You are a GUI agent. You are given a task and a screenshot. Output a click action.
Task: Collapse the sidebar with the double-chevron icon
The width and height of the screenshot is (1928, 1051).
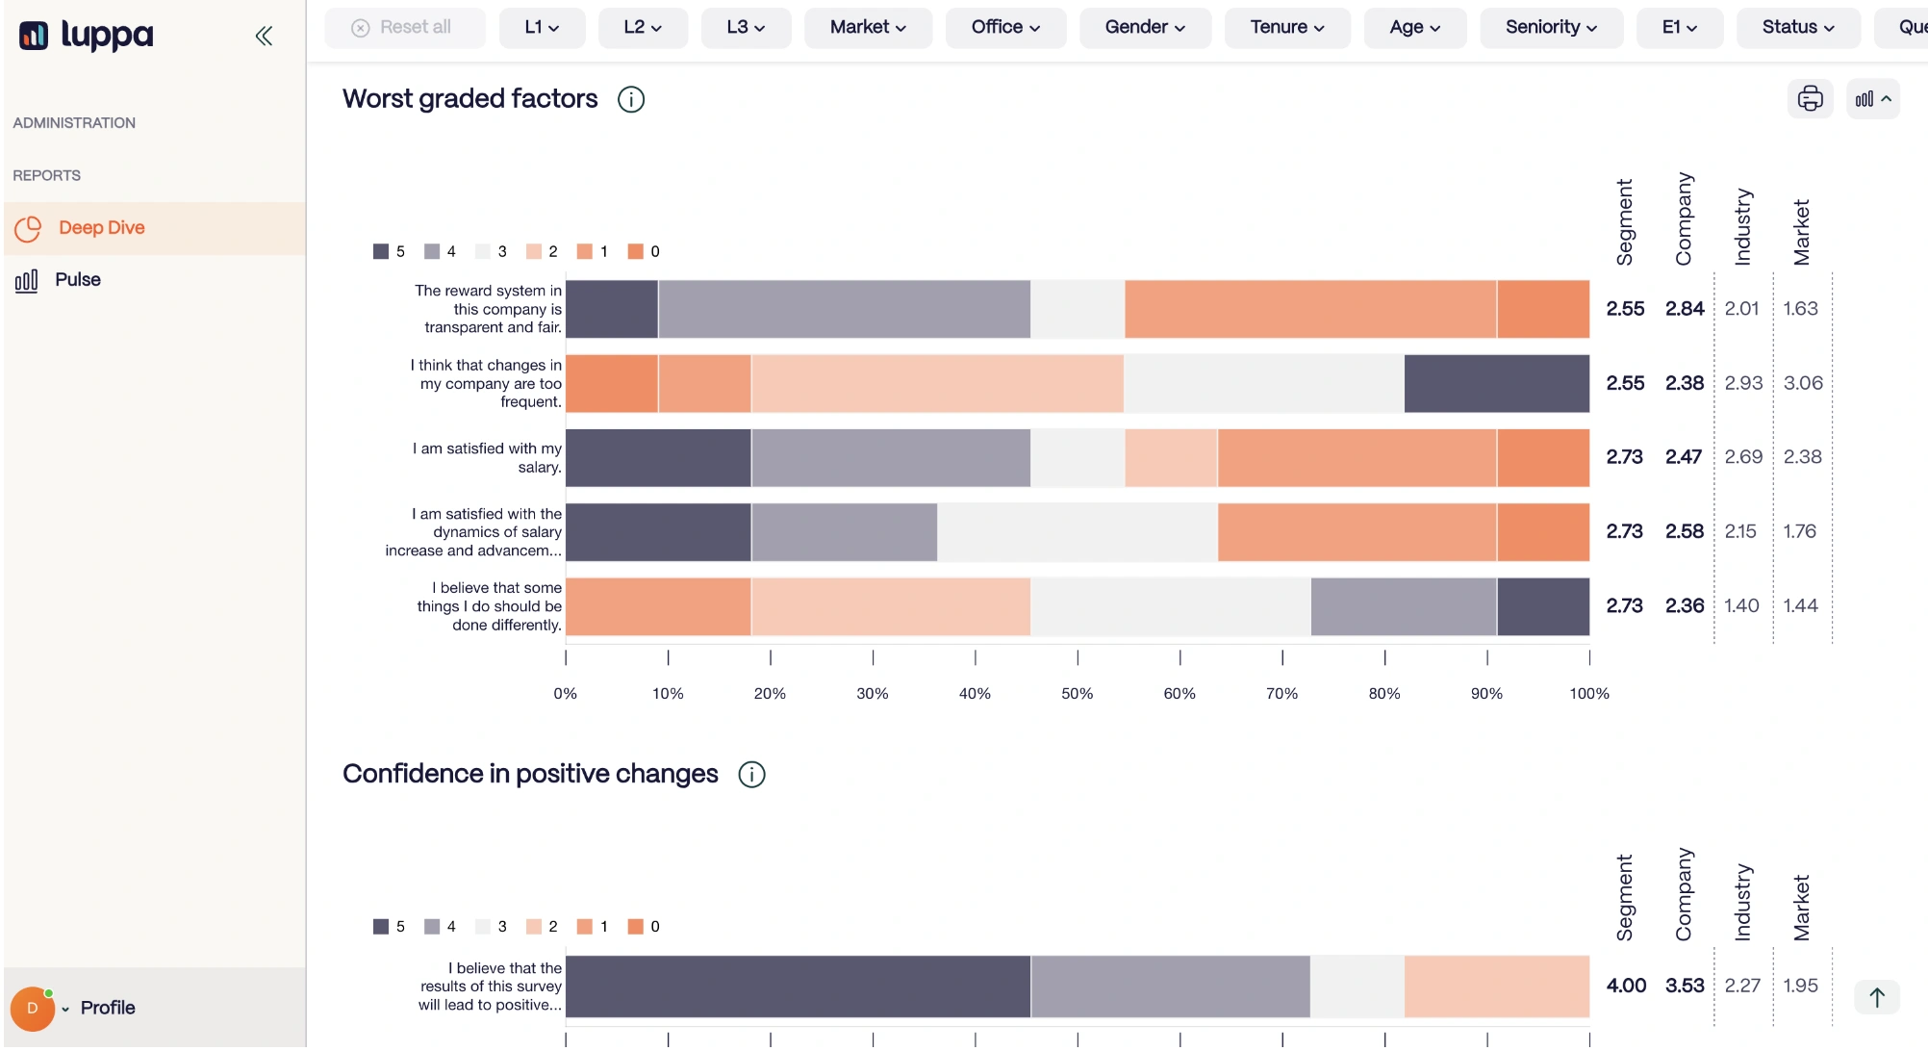(264, 37)
